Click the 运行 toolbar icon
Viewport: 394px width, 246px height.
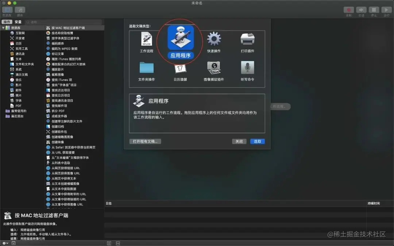[x=386, y=9]
